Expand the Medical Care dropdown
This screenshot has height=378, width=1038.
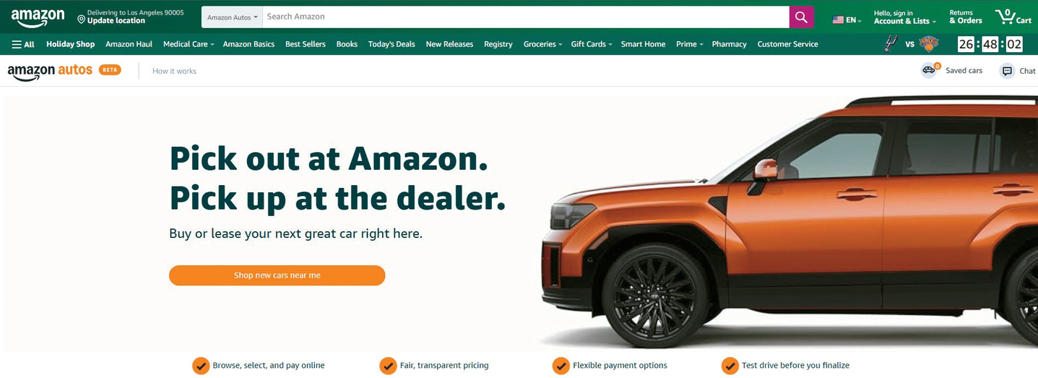pos(189,44)
